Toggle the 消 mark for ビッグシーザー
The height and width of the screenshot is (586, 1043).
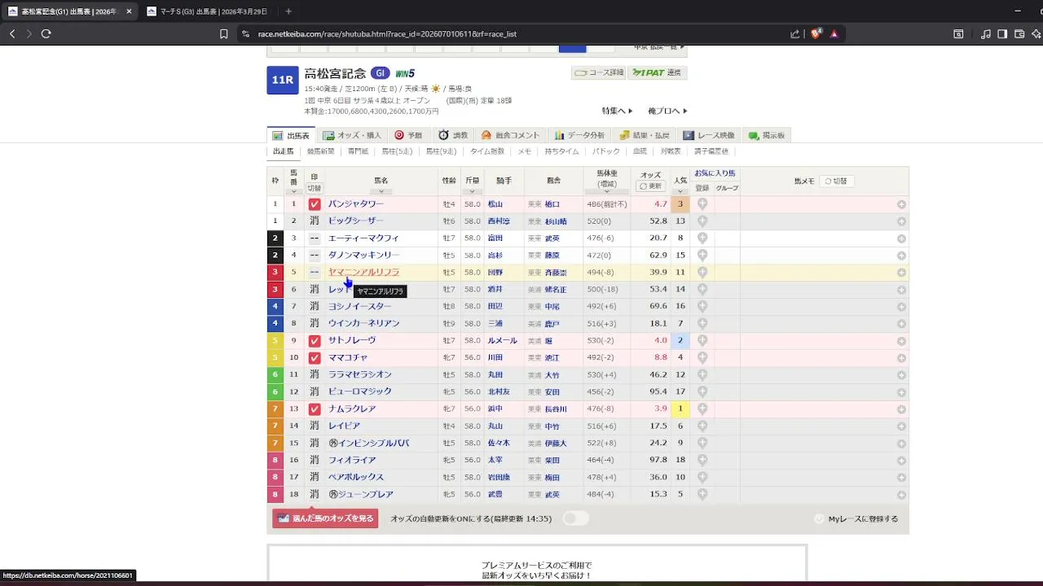click(315, 221)
